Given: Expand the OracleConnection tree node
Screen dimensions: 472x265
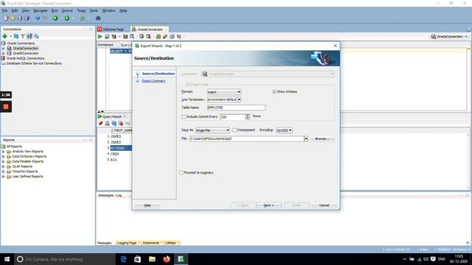Looking at the screenshot, I should click(3, 49).
